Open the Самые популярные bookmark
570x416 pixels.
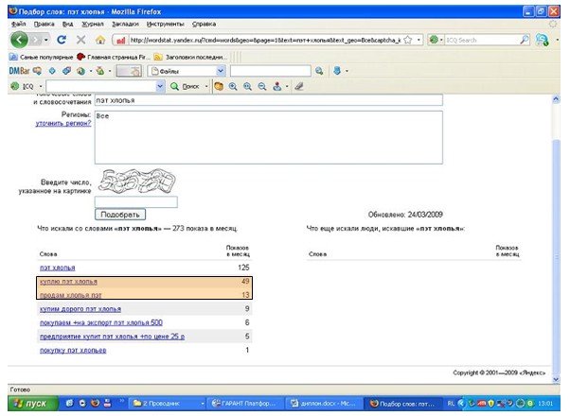tap(41, 57)
